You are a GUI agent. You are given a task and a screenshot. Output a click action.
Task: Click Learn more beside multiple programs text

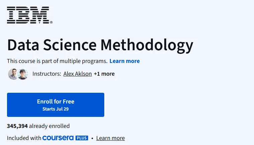point(125,61)
